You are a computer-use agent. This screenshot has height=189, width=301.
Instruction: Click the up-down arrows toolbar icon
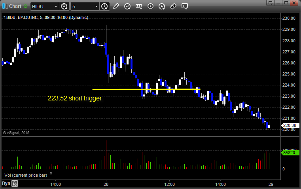pyautogui.click(x=173, y=6)
